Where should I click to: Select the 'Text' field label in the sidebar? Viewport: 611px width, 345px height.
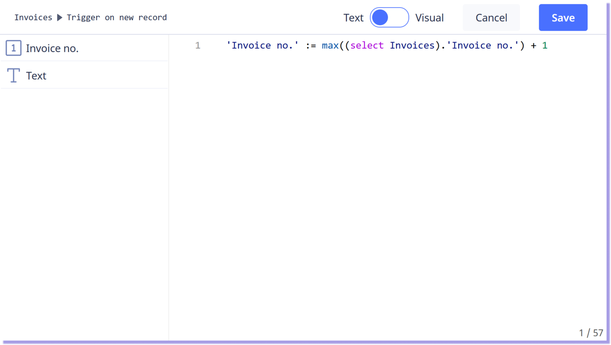[x=36, y=76]
